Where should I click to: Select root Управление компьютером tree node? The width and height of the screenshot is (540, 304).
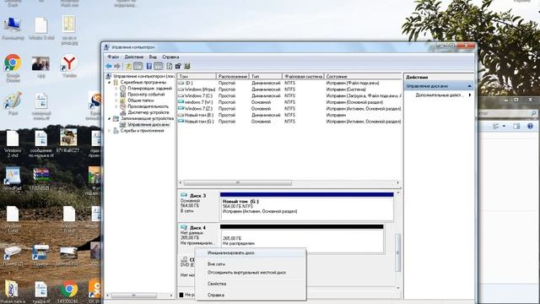[143, 76]
